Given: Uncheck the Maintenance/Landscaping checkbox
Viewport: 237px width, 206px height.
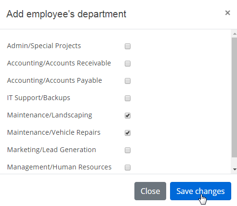Looking at the screenshot, I should pos(128,116).
